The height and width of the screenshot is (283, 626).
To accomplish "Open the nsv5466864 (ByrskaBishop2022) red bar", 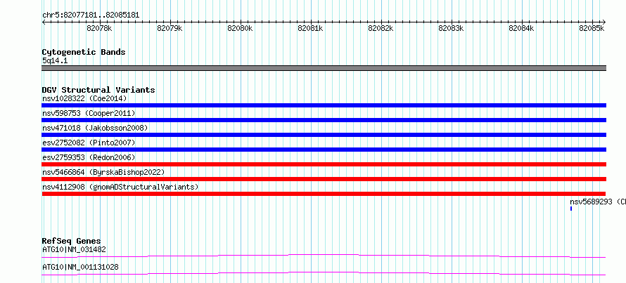I will pos(324,179).
